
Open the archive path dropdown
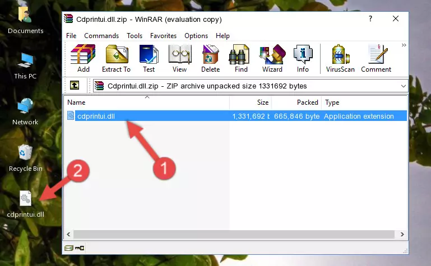(403, 86)
